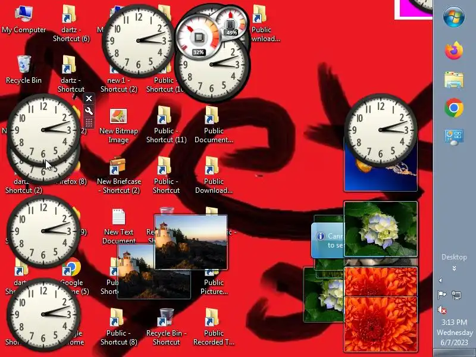Screen dimensions: 476x357
Task: Click the upper lighthouse slideshow gadget
Action: (x=191, y=242)
